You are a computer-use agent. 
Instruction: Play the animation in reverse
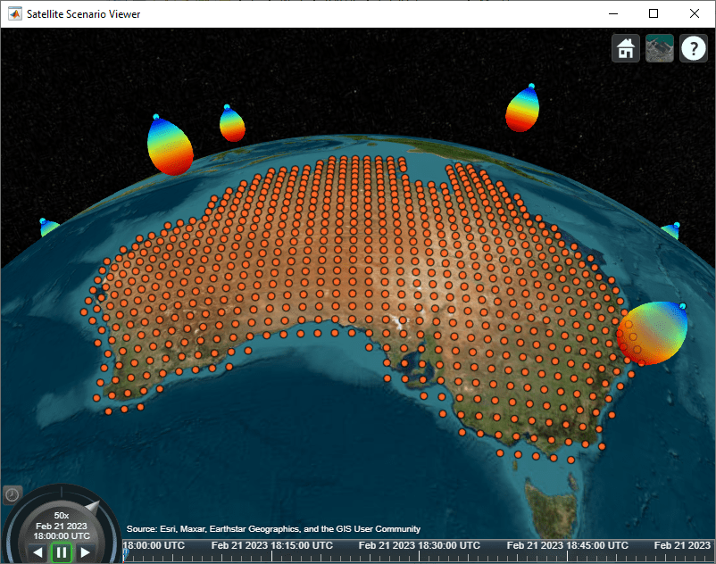[38, 552]
